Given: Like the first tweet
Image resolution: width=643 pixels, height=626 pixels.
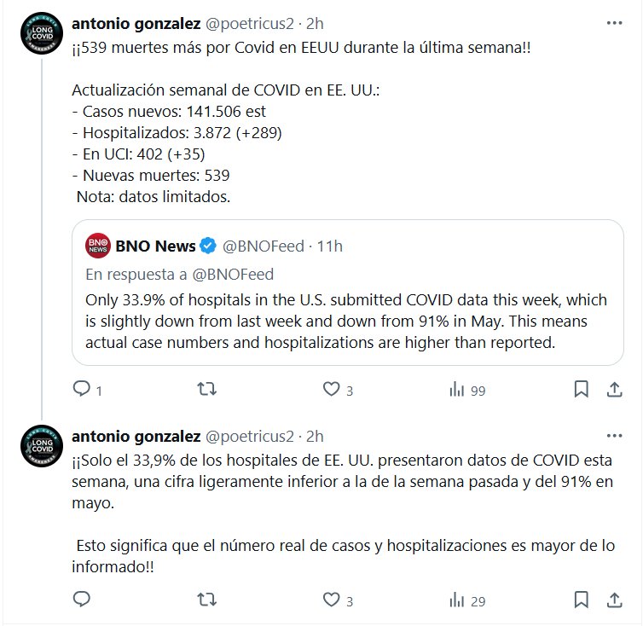Looking at the screenshot, I should point(332,390).
